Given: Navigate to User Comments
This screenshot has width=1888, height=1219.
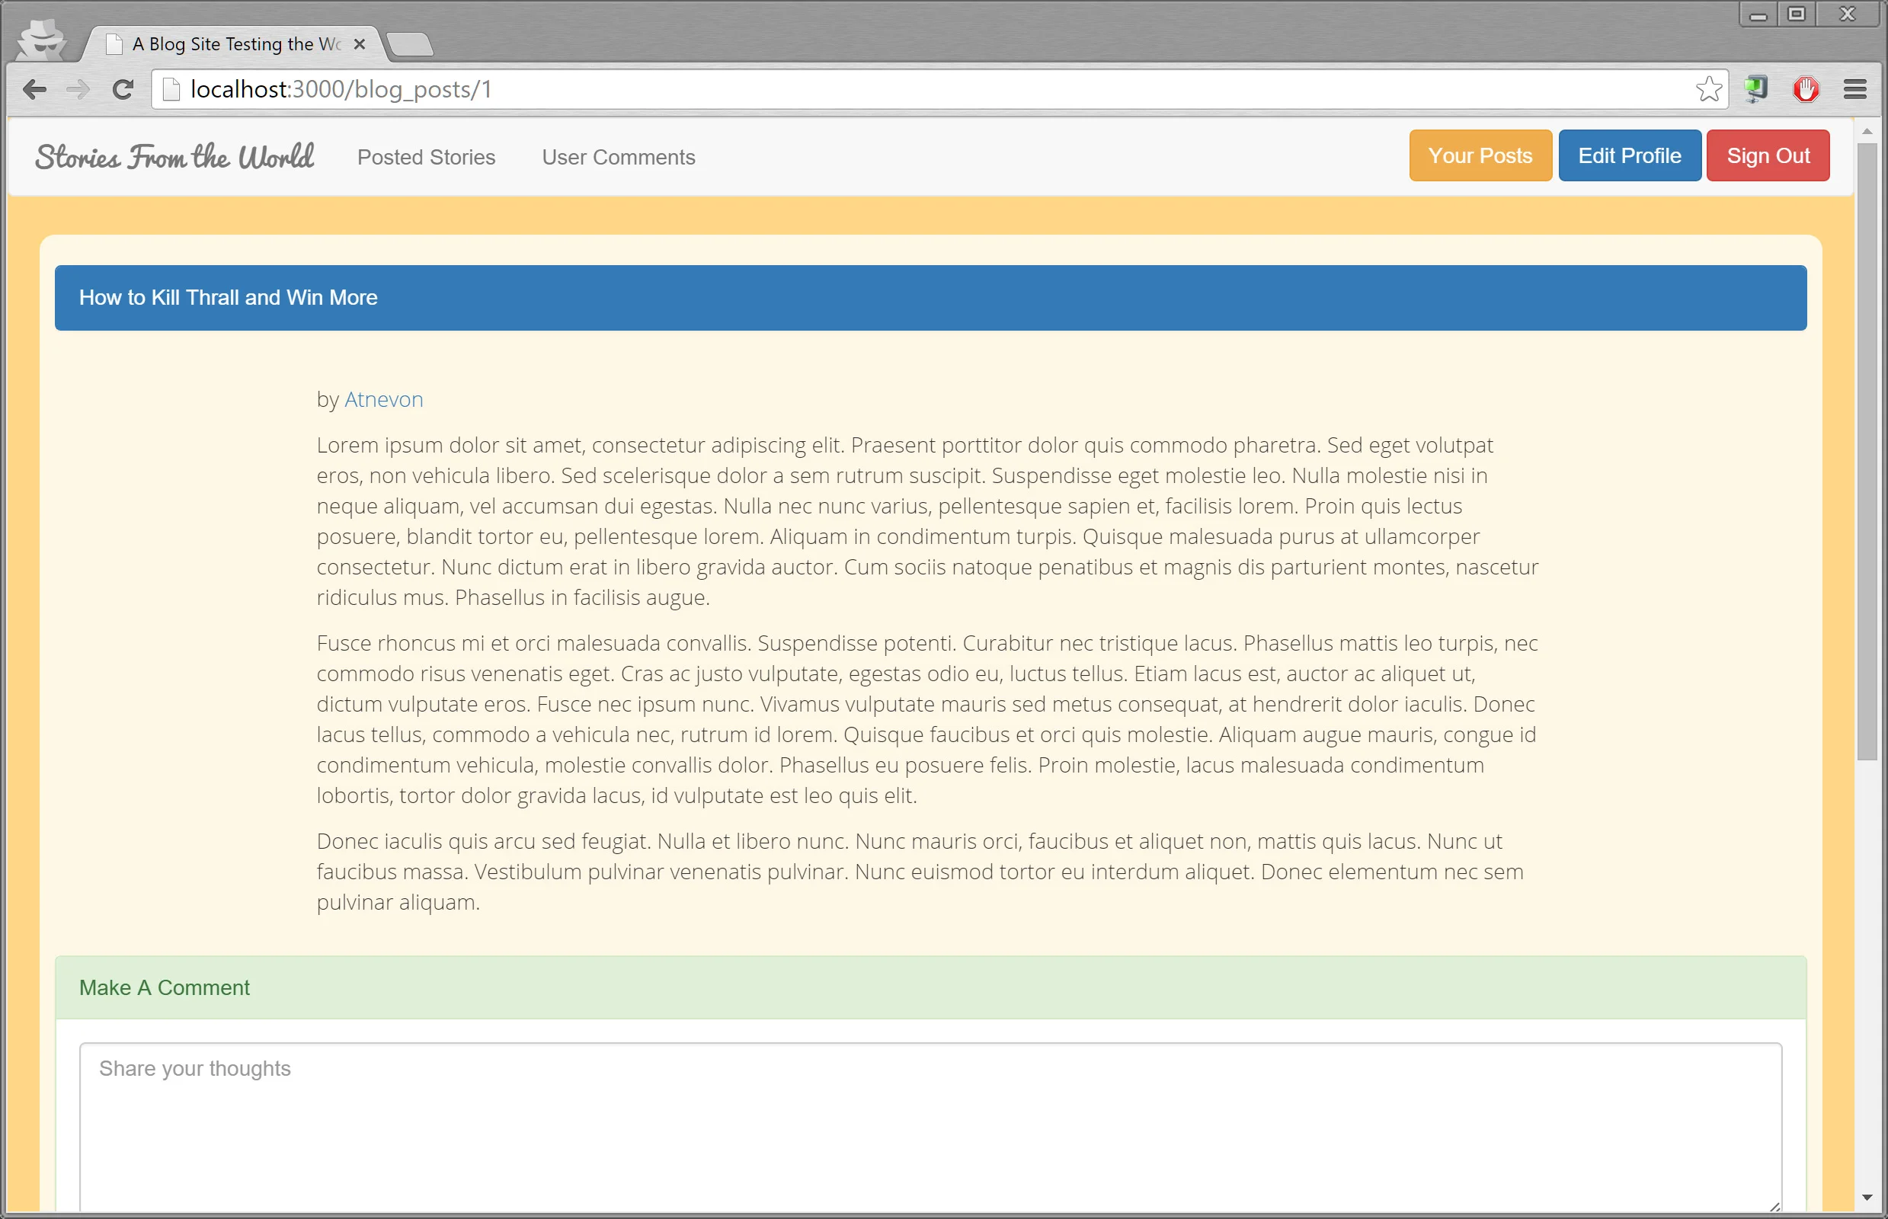Looking at the screenshot, I should click(x=618, y=156).
